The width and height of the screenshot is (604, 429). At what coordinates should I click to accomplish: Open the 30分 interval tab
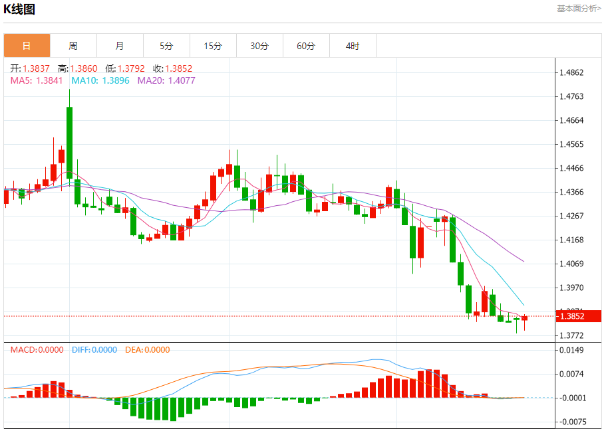coord(259,46)
